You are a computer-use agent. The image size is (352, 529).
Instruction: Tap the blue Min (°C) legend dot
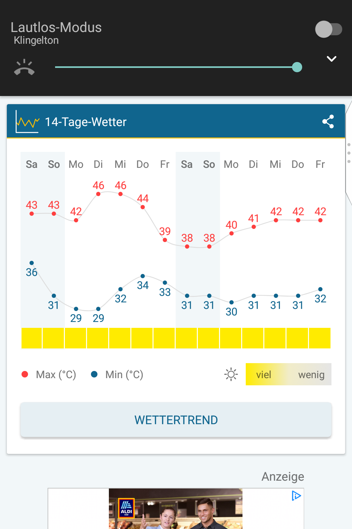tap(94, 374)
